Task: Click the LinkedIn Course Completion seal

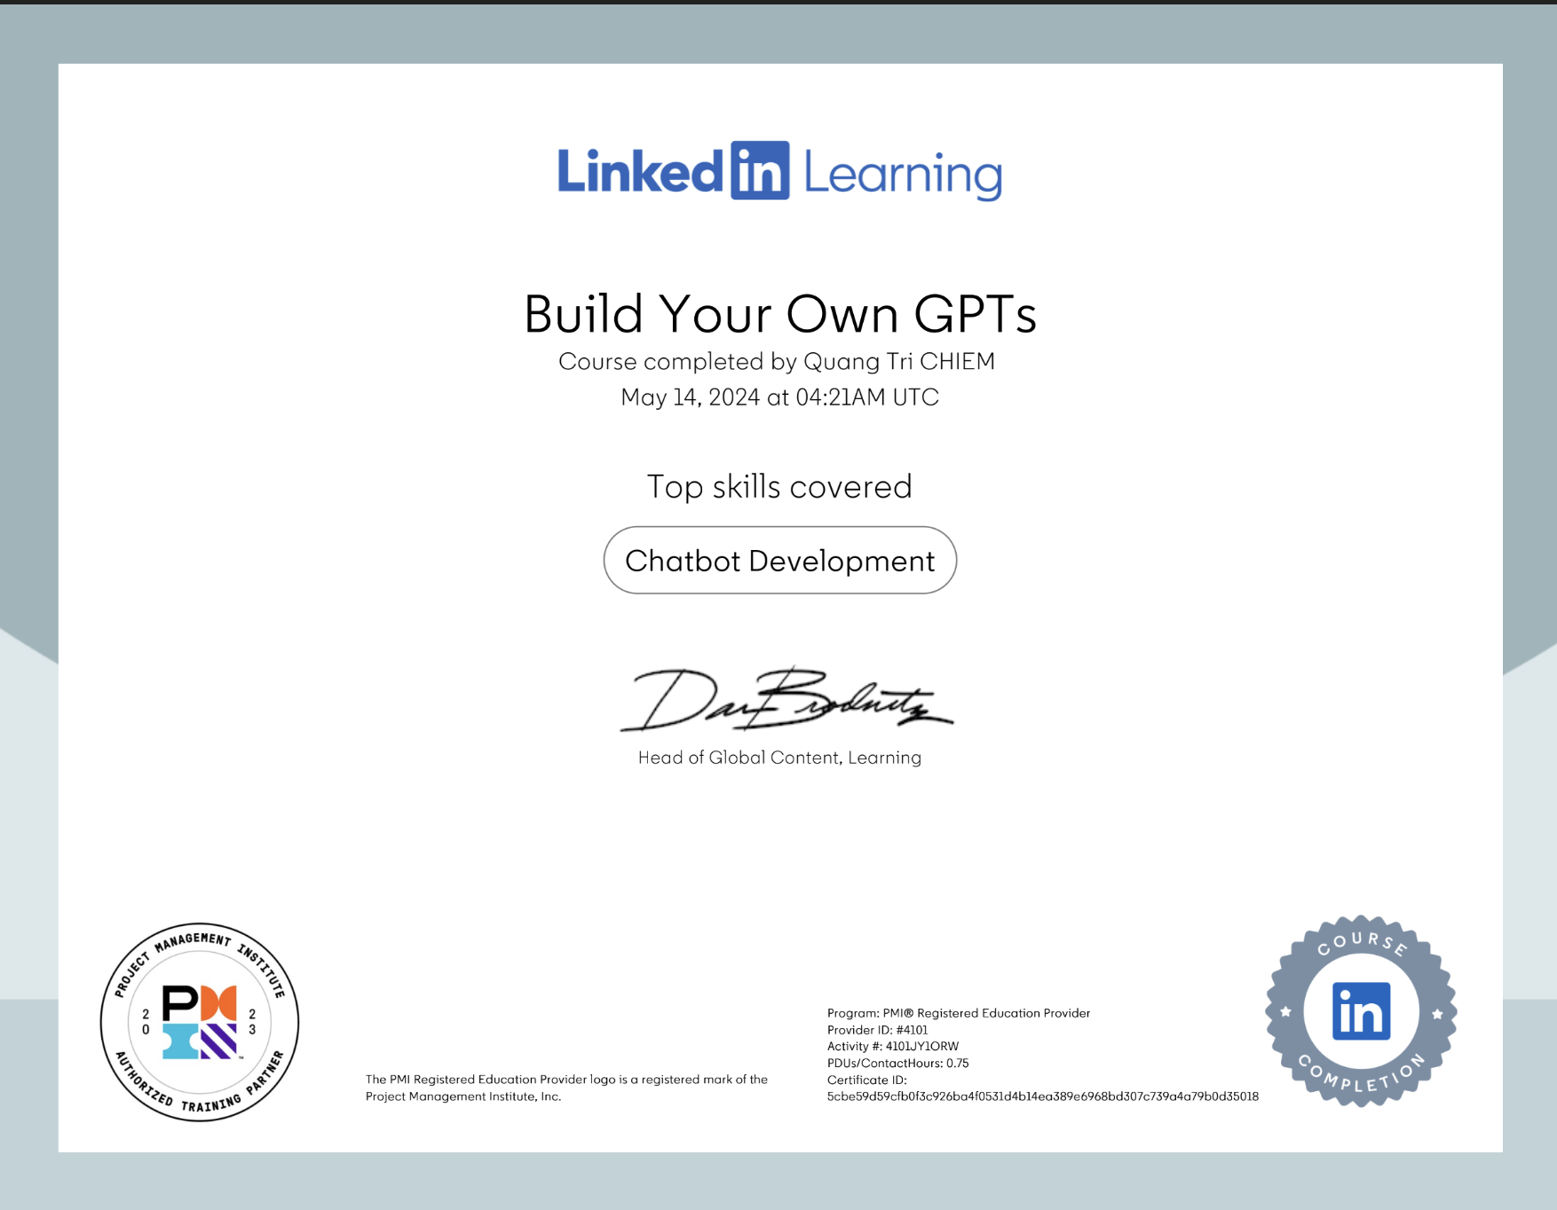Action: 1361,1011
